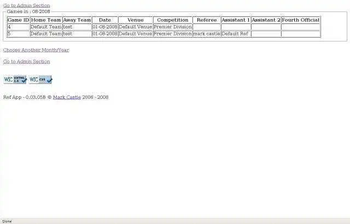This screenshot has width=350, height=224.
Task: Select Game ID cell 5
Action: [18, 34]
